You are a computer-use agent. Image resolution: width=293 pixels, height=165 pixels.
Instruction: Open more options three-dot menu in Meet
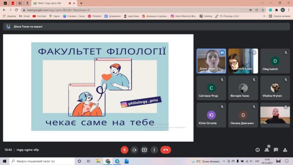tap(154, 150)
